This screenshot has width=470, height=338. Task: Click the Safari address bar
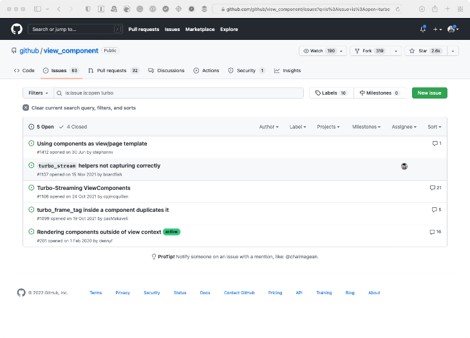308,9
